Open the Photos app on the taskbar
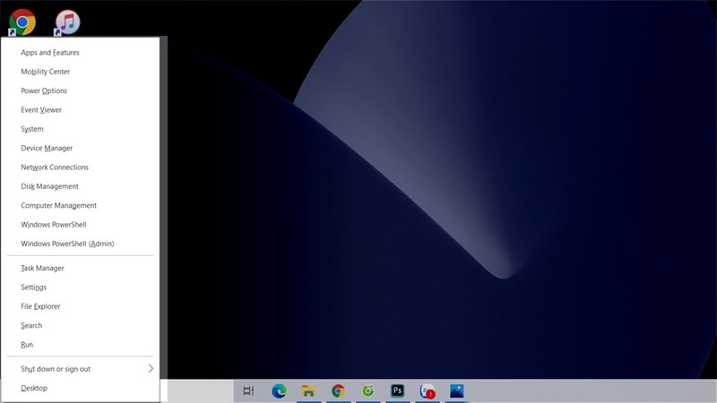Screen dimensions: 717x403 (x=457, y=391)
